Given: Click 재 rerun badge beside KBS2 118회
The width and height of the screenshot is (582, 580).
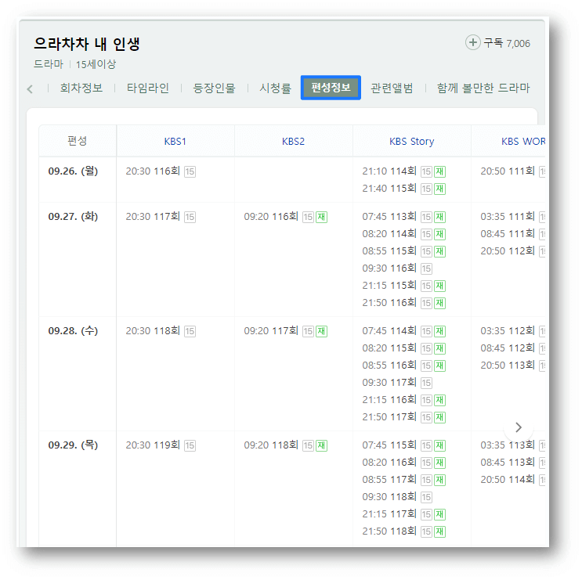Looking at the screenshot, I should point(321,445).
